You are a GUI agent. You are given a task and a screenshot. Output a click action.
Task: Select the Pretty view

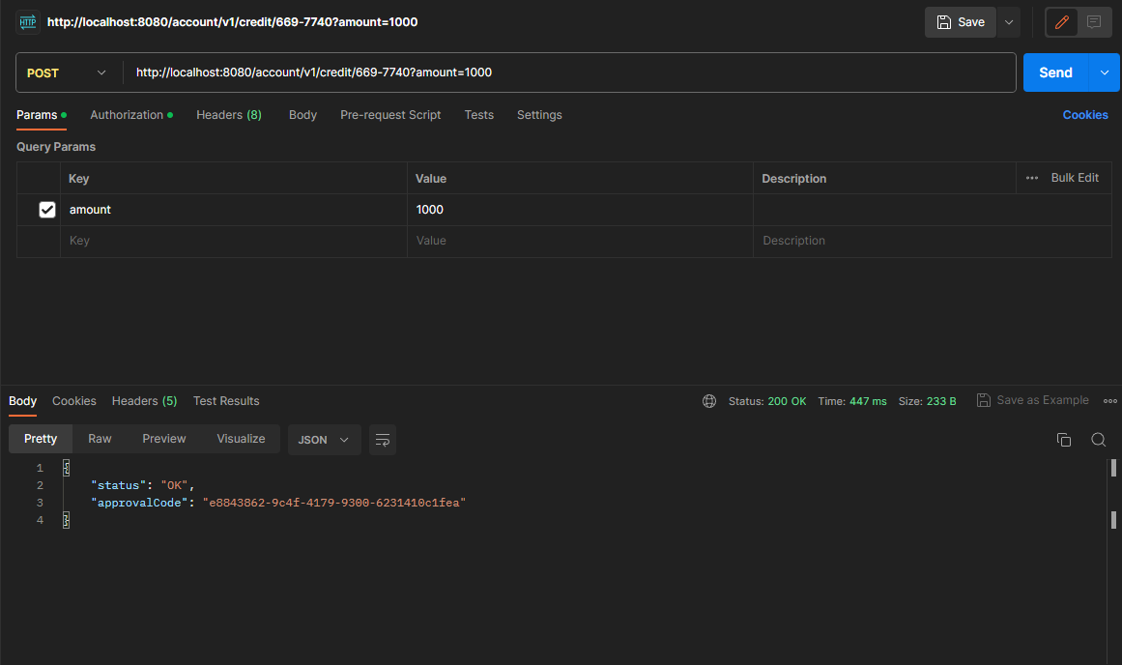tap(41, 439)
